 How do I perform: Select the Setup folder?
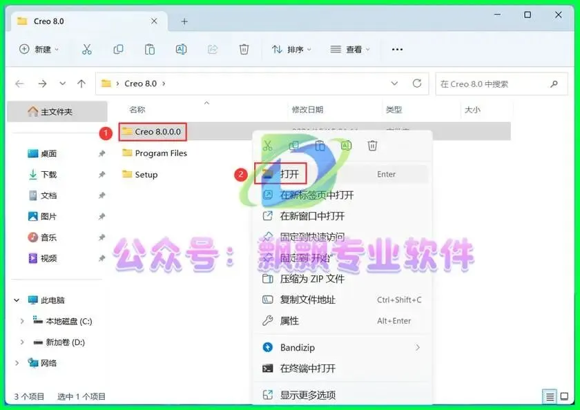point(139,175)
